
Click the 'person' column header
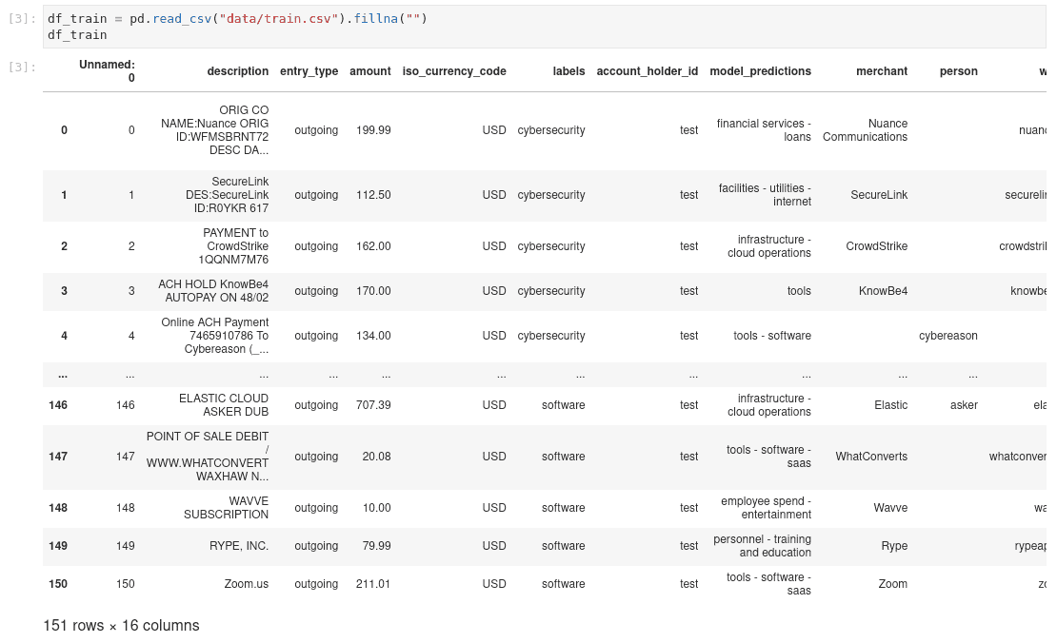959,71
